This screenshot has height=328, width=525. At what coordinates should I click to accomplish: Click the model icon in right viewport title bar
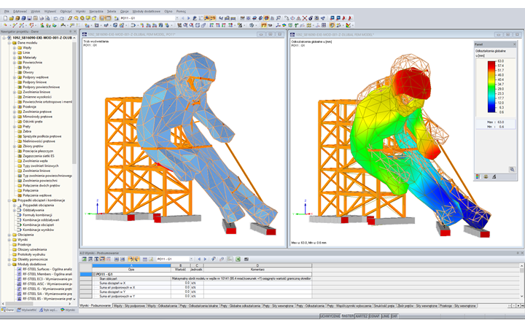click(x=292, y=34)
